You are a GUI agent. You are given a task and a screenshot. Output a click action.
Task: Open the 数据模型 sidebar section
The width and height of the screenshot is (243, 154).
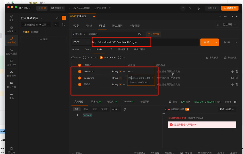pos(11,74)
